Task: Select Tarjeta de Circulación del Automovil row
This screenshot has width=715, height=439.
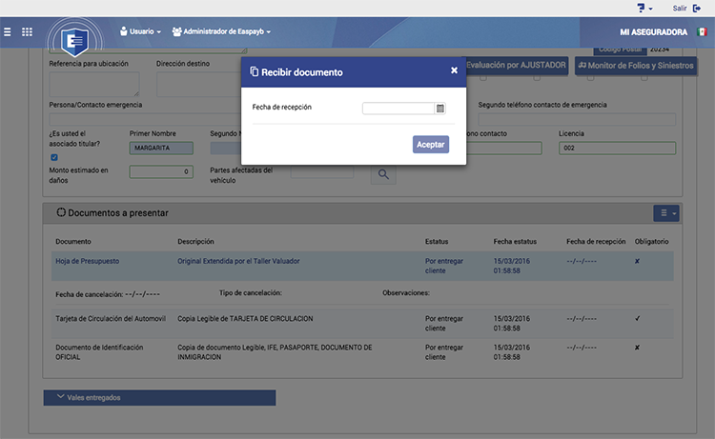Action: pyautogui.click(x=362, y=324)
